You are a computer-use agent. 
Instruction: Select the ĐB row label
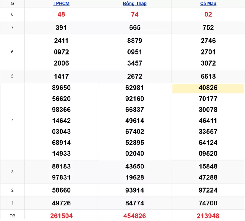[12, 216]
